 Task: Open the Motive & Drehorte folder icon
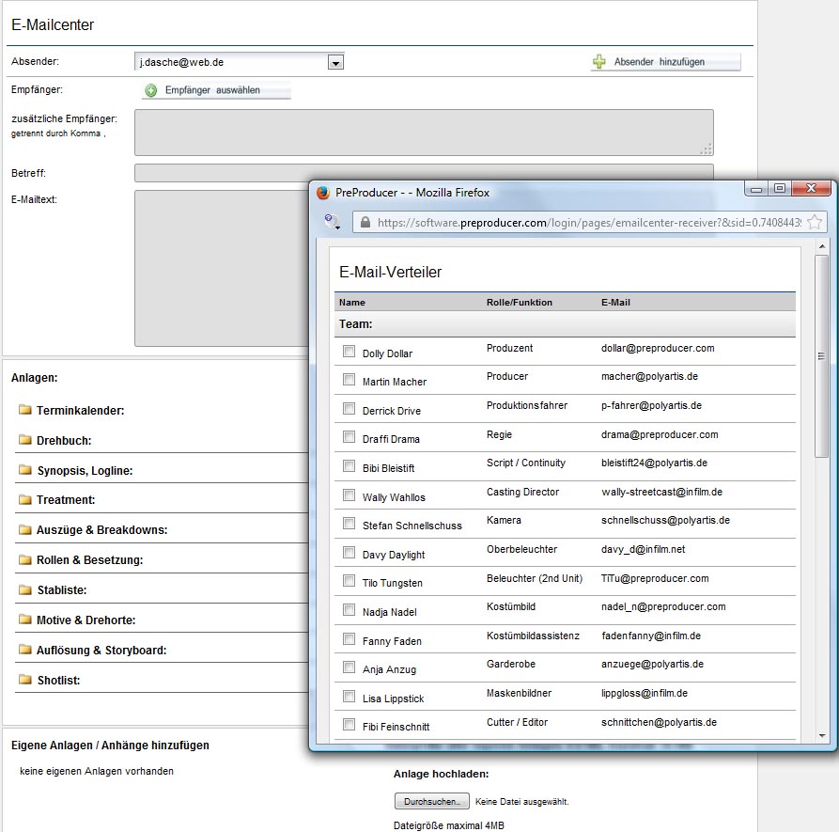click(24, 620)
